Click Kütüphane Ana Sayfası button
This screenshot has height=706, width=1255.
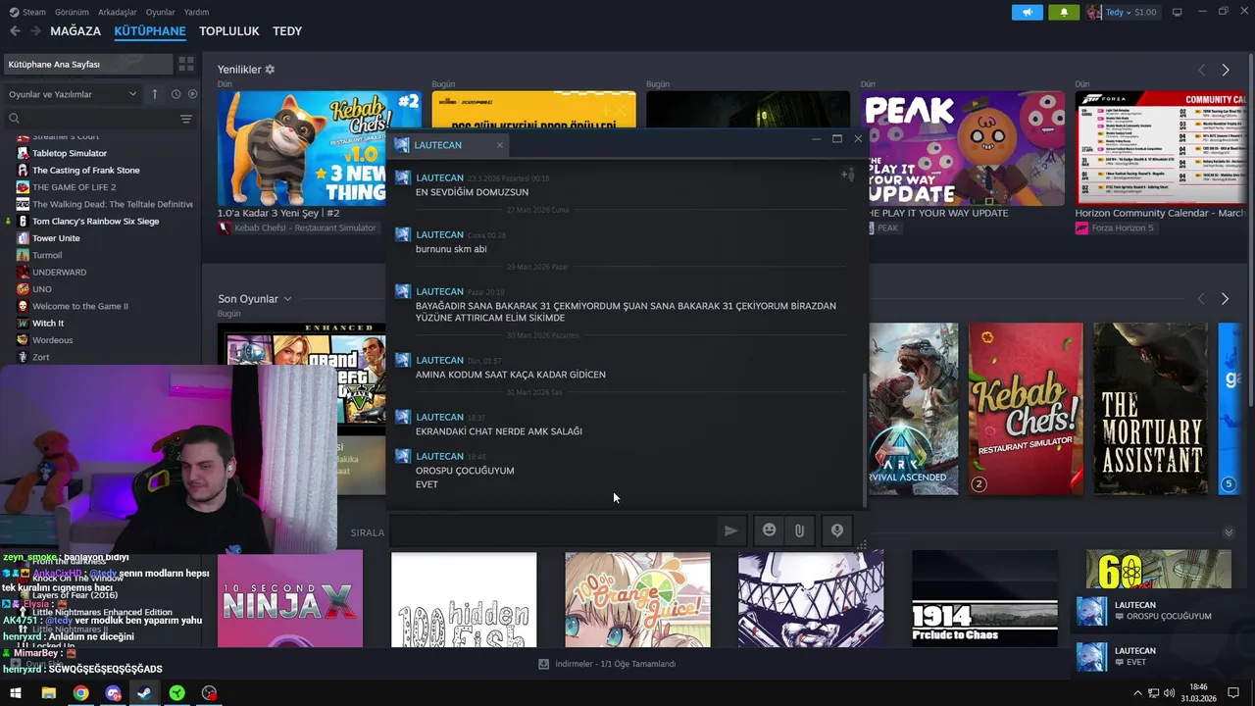[86, 64]
